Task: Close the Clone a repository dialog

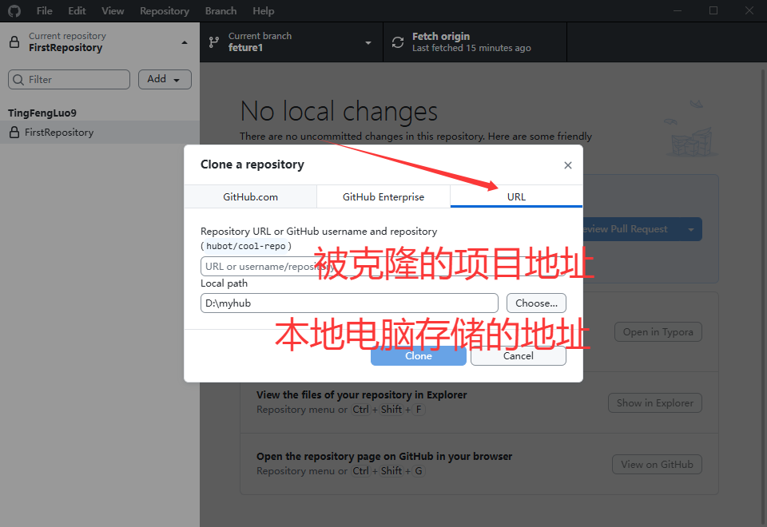Action: pos(568,165)
